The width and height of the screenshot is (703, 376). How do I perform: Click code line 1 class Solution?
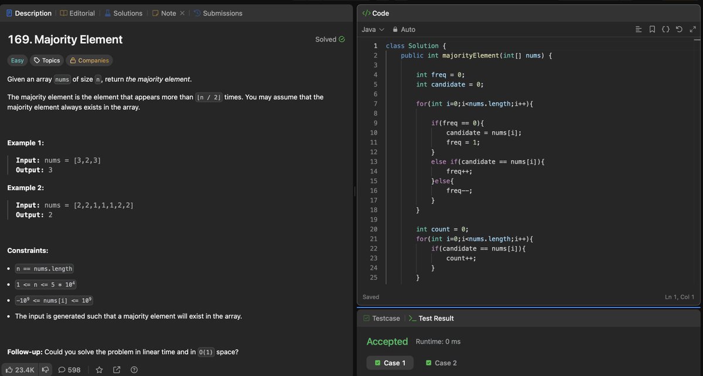click(416, 46)
